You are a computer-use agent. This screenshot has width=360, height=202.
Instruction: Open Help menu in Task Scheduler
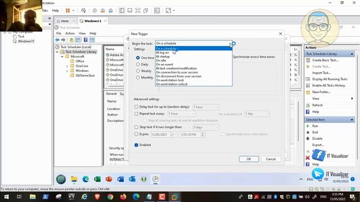click(x=93, y=34)
